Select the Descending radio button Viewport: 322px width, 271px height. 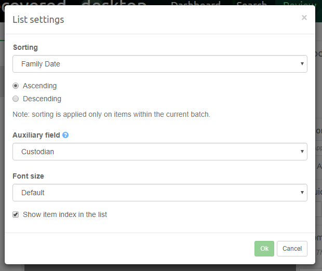pos(16,99)
